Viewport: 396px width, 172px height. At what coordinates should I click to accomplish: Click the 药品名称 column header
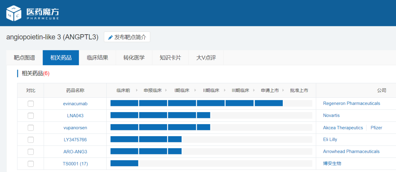tap(75, 90)
